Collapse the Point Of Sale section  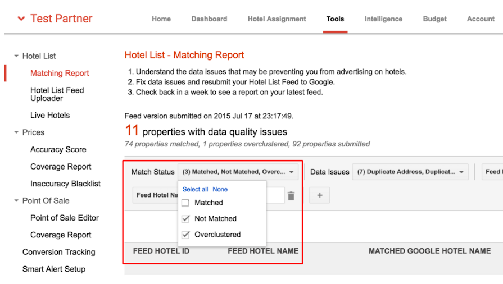coord(16,201)
